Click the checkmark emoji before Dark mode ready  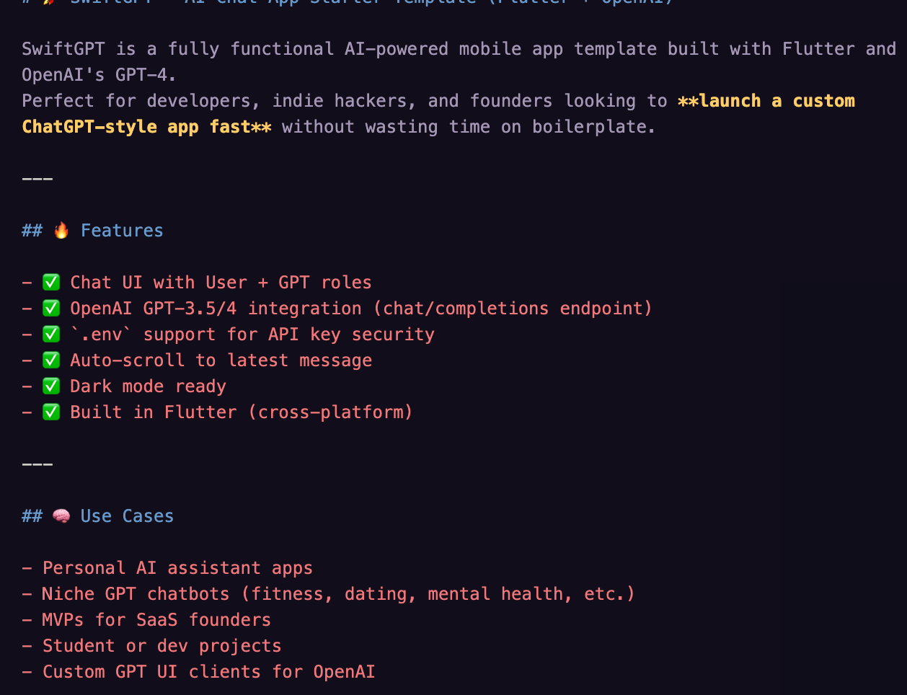coord(51,386)
